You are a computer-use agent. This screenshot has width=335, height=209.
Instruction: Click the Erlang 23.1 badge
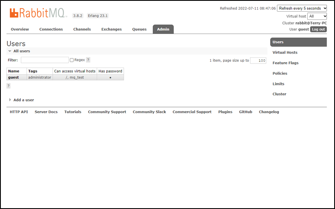(x=98, y=16)
